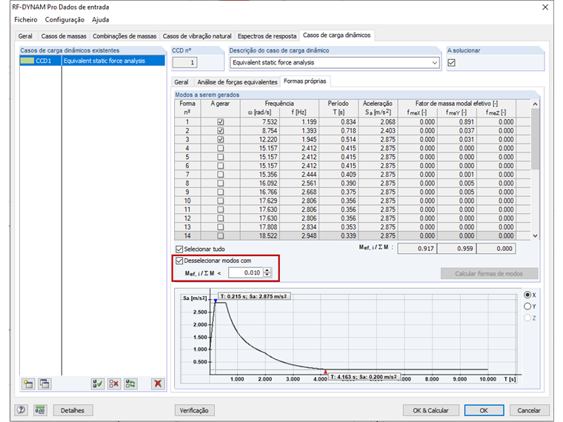Screen dimensions: 563x422
Task: Click the CCD nº input field
Action: (185, 63)
